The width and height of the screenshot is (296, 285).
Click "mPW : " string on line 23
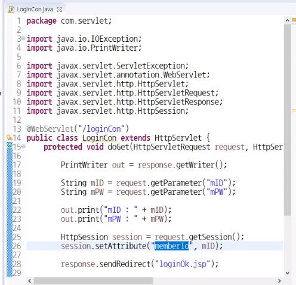[121, 219]
